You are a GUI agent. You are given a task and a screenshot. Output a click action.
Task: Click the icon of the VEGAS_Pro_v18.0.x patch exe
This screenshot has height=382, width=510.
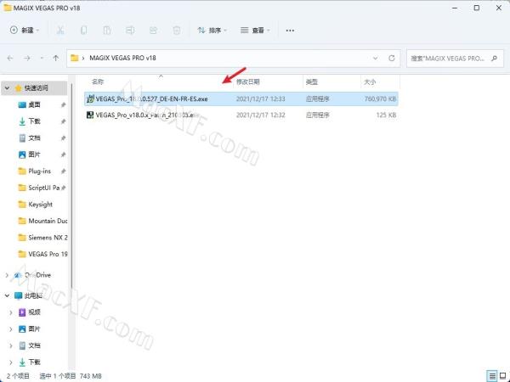[90, 115]
